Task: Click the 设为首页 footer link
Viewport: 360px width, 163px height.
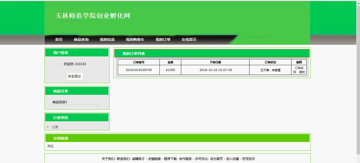Action: [x=217, y=159]
